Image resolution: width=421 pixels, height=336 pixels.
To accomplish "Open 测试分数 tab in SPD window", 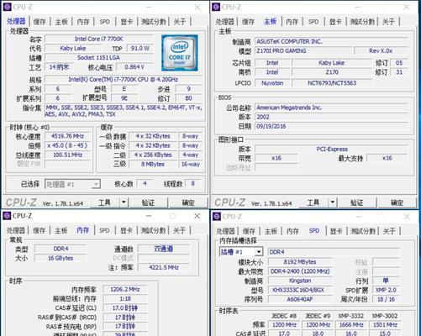I will point(363,231).
